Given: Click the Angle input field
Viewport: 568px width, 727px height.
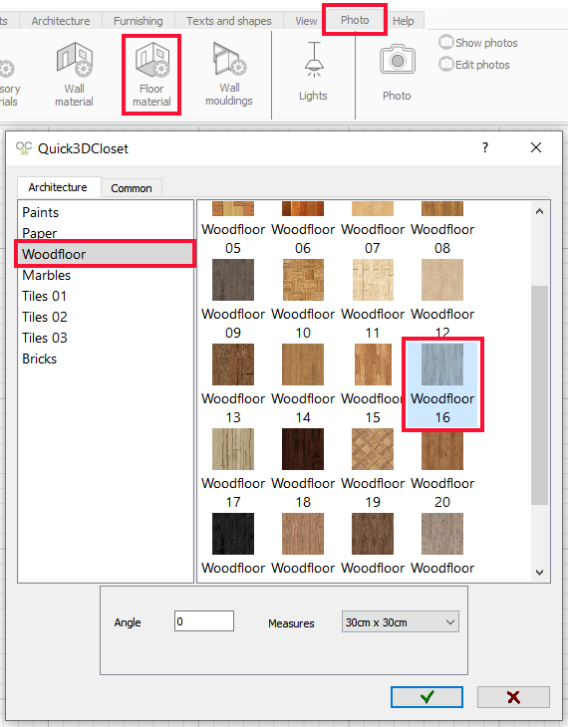Looking at the screenshot, I should click(204, 620).
